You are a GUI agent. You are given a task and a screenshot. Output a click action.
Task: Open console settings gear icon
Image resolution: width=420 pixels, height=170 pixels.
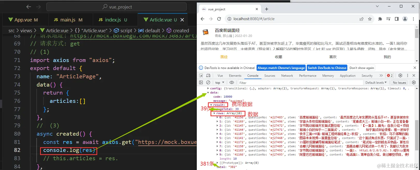click(x=414, y=82)
